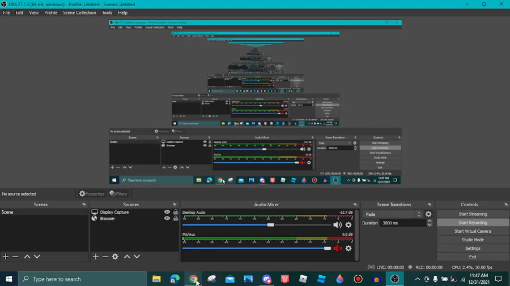Screen dimensions: 510x286
Task: Open the View menu
Action: click(x=33, y=12)
